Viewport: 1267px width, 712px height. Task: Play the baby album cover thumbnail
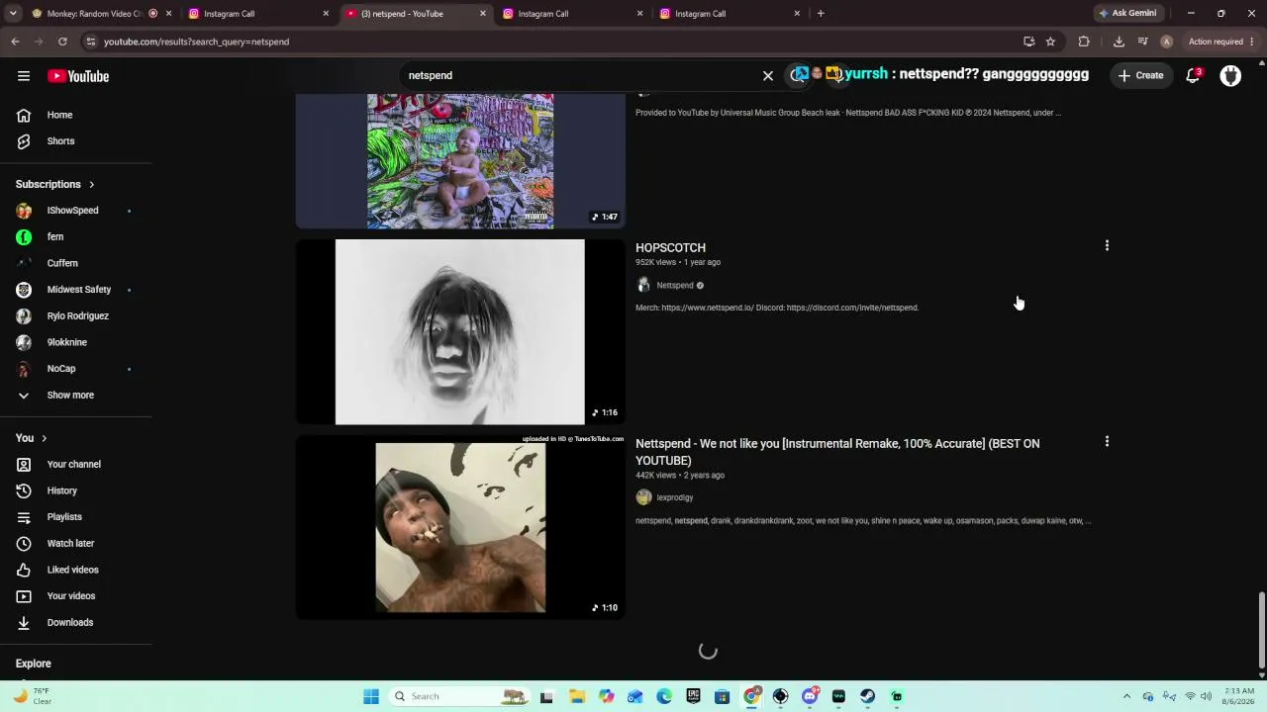460,161
